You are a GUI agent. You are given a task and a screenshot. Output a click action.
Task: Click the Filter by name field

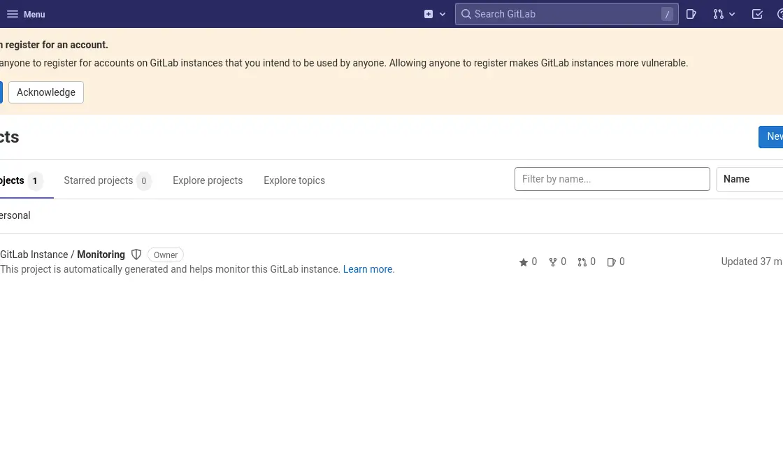click(x=612, y=179)
